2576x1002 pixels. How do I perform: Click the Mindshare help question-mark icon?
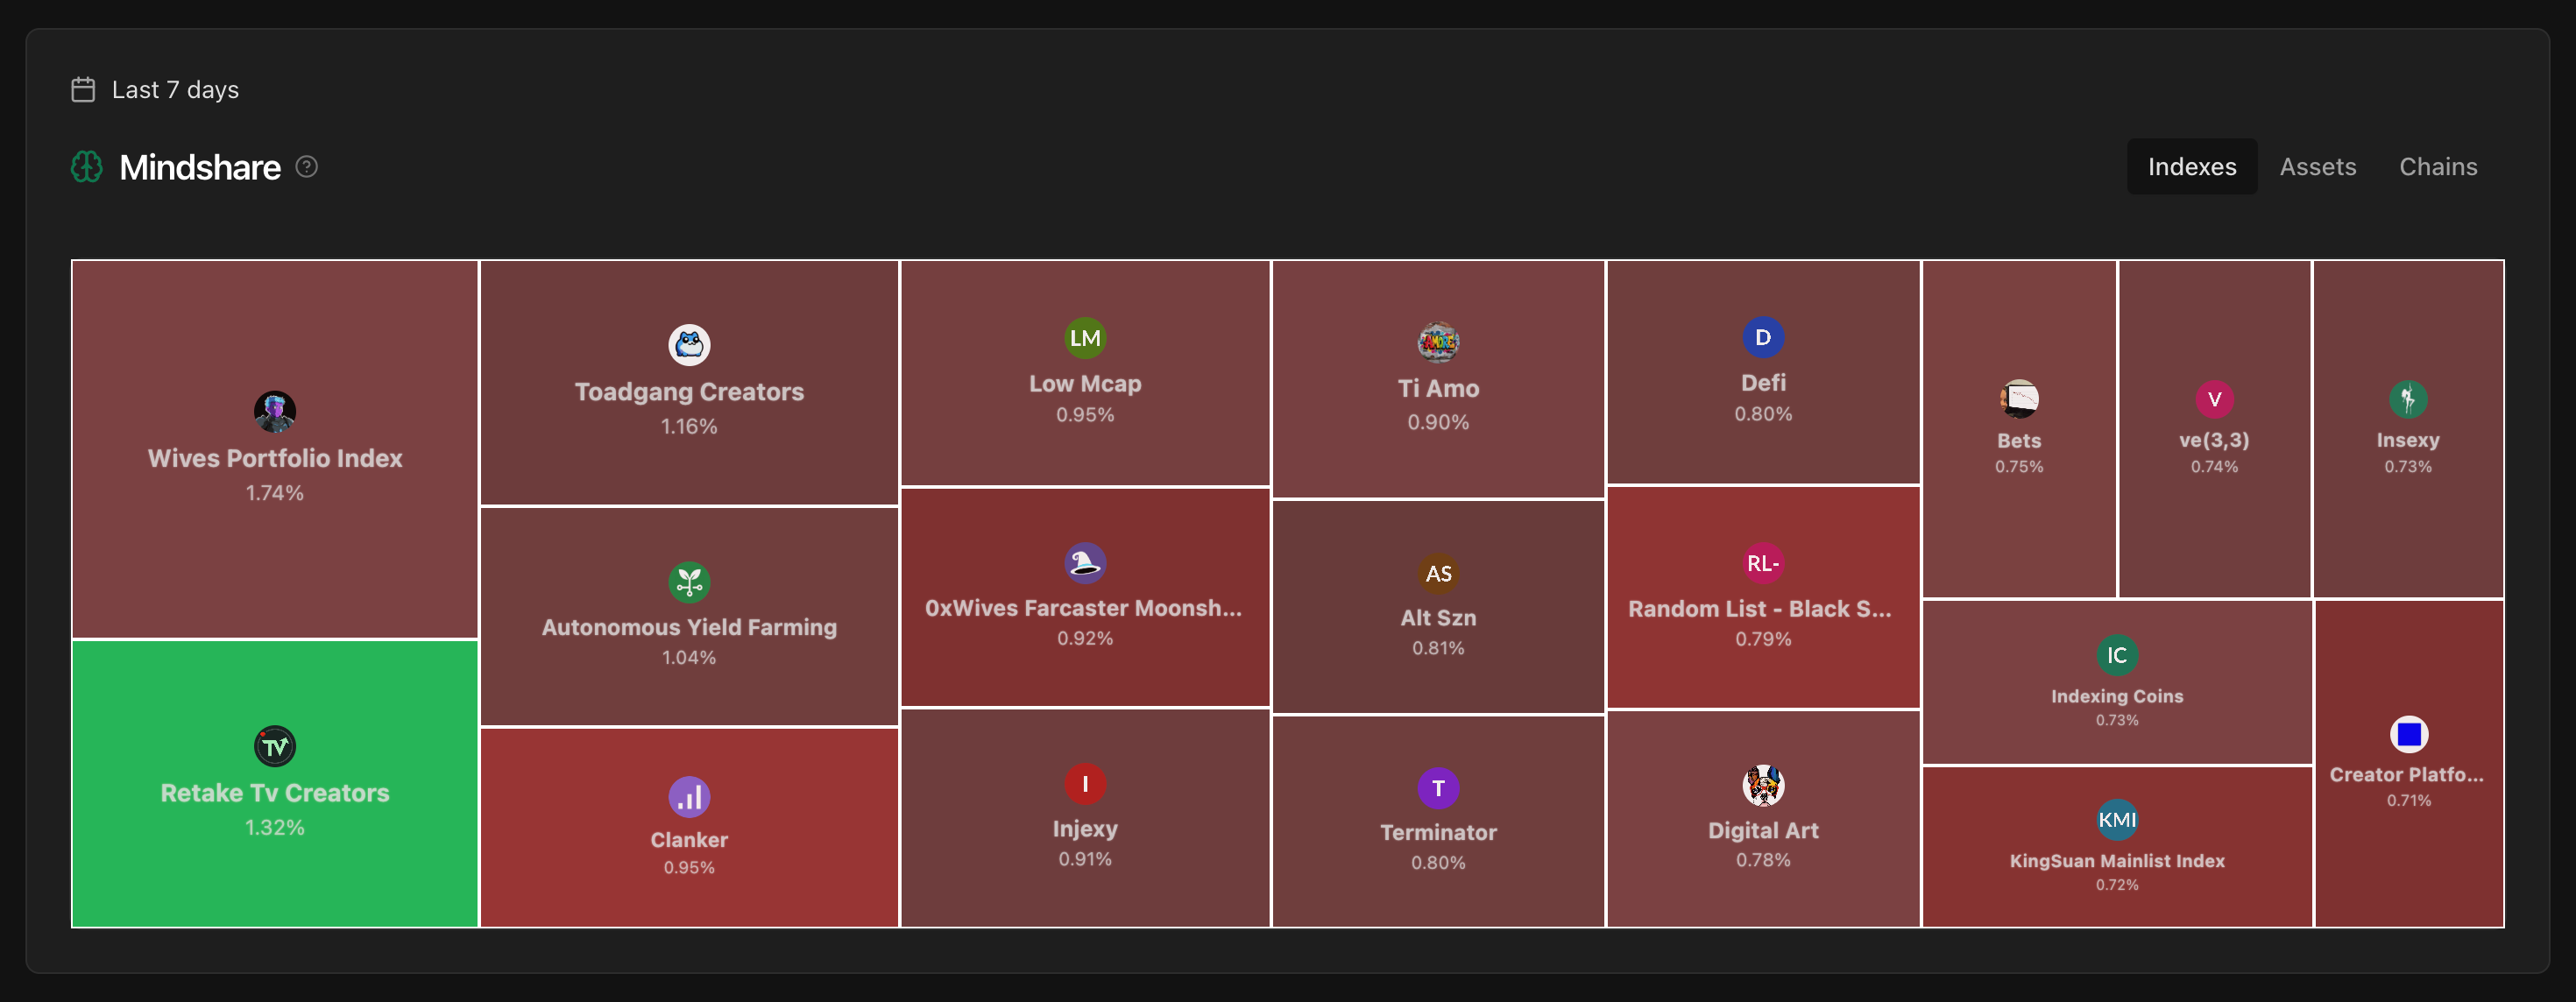(x=307, y=167)
